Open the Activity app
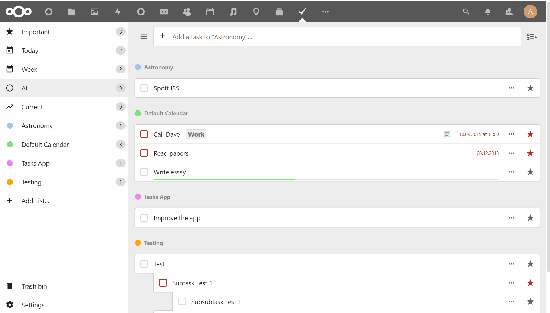This screenshot has width=550, height=313. (118, 12)
